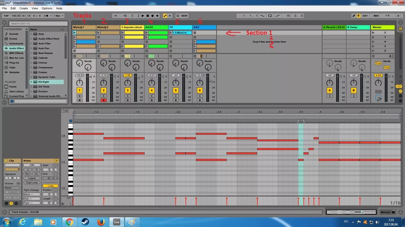Expand the Compressor folder
This screenshot has width=405, height=227.
coord(31,68)
